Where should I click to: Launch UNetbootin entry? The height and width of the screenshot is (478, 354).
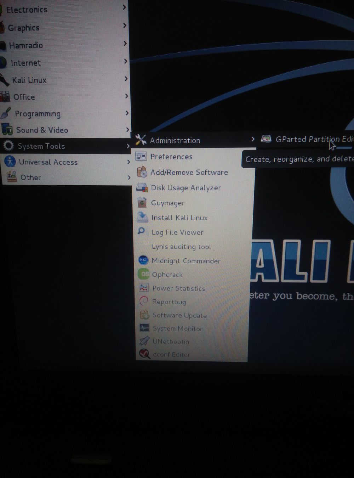click(192, 341)
